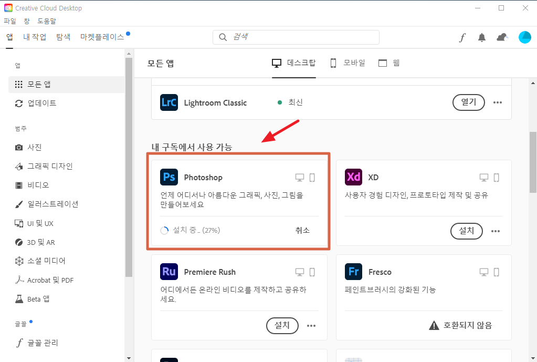The width and height of the screenshot is (537, 362).
Task: Check cloud sync status icon
Action: (502, 37)
